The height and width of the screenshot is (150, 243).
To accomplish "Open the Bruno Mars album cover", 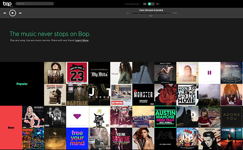I will pos(55,95).
